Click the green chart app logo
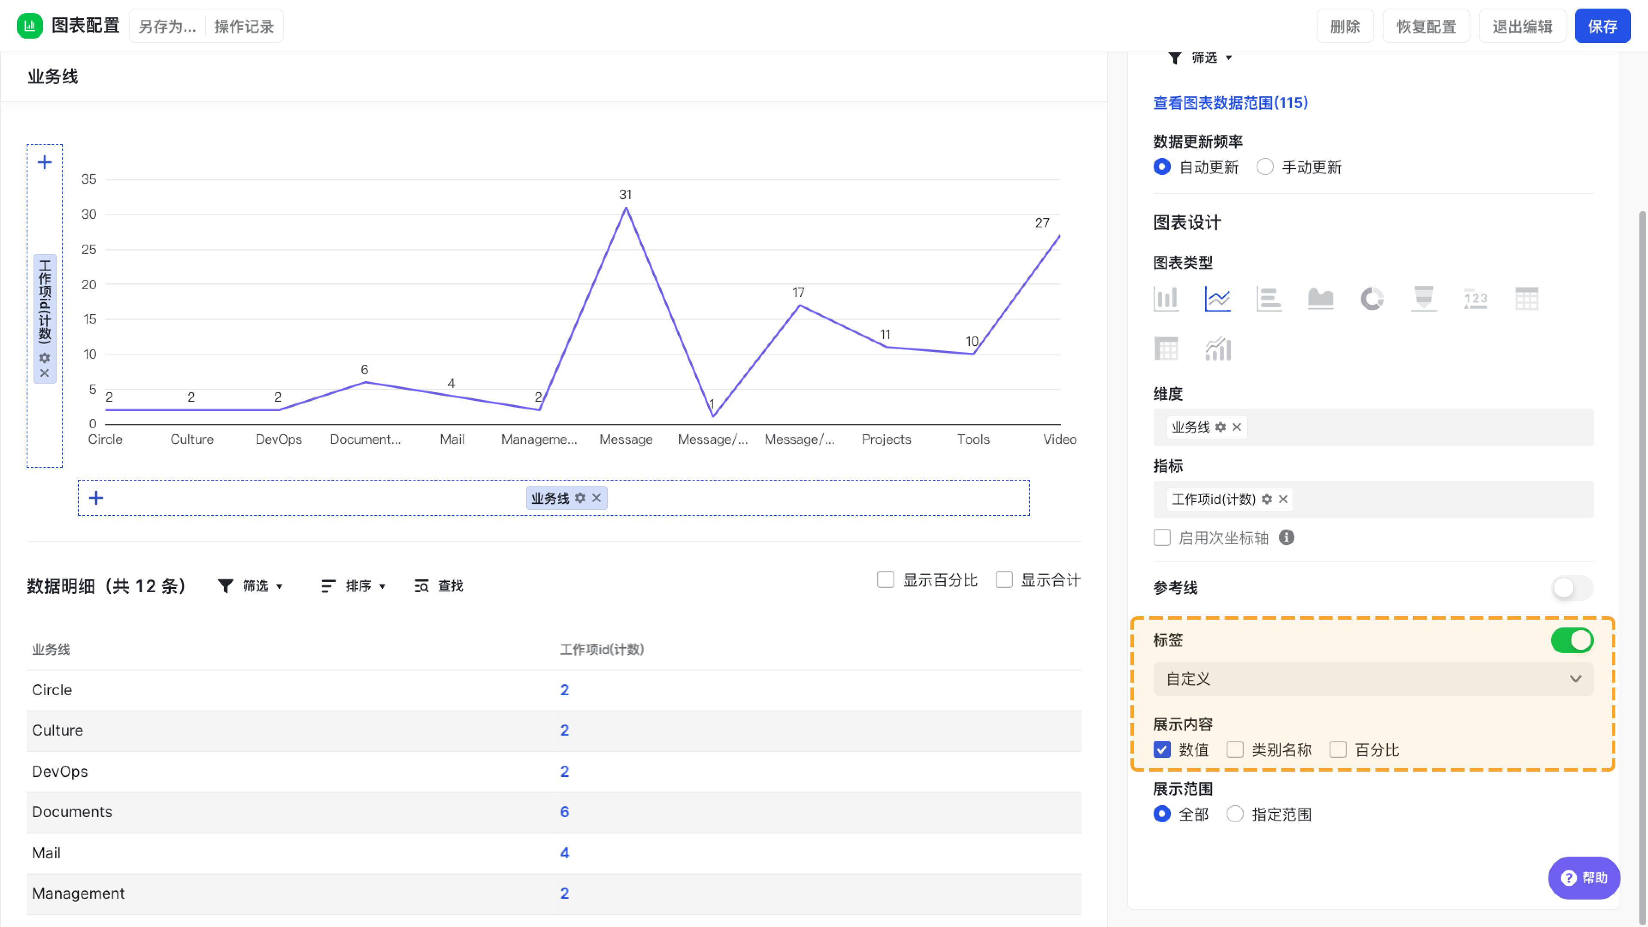 point(30,26)
